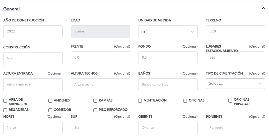The width and height of the screenshot is (269, 137).
Task: Check the Piso Reforzado checkbox
Action: coord(95,110)
